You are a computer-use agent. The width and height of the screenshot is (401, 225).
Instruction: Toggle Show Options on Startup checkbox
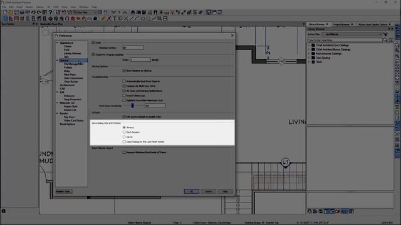point(124,71)
